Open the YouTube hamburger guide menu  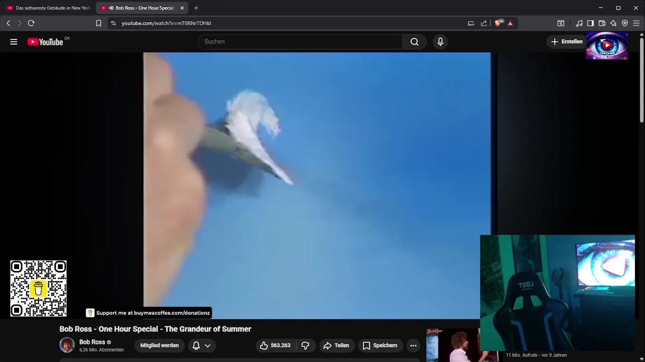point(14,42)
